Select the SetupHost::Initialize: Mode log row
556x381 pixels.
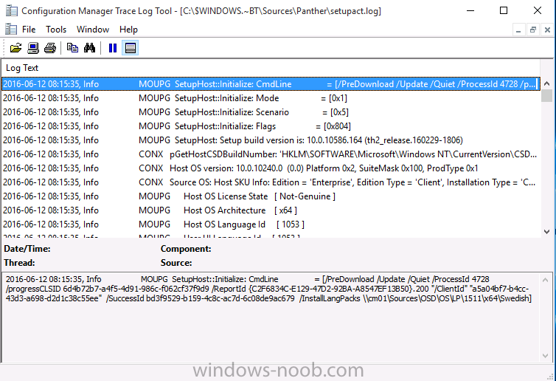271,98
